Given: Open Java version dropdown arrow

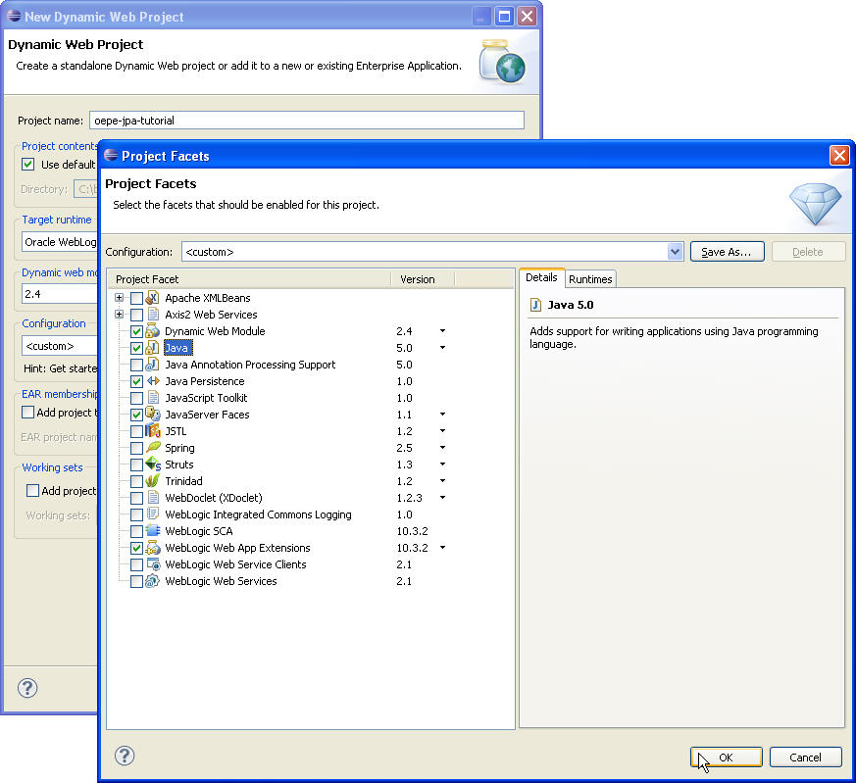Looking at the screenshot, I should [443, 347].
